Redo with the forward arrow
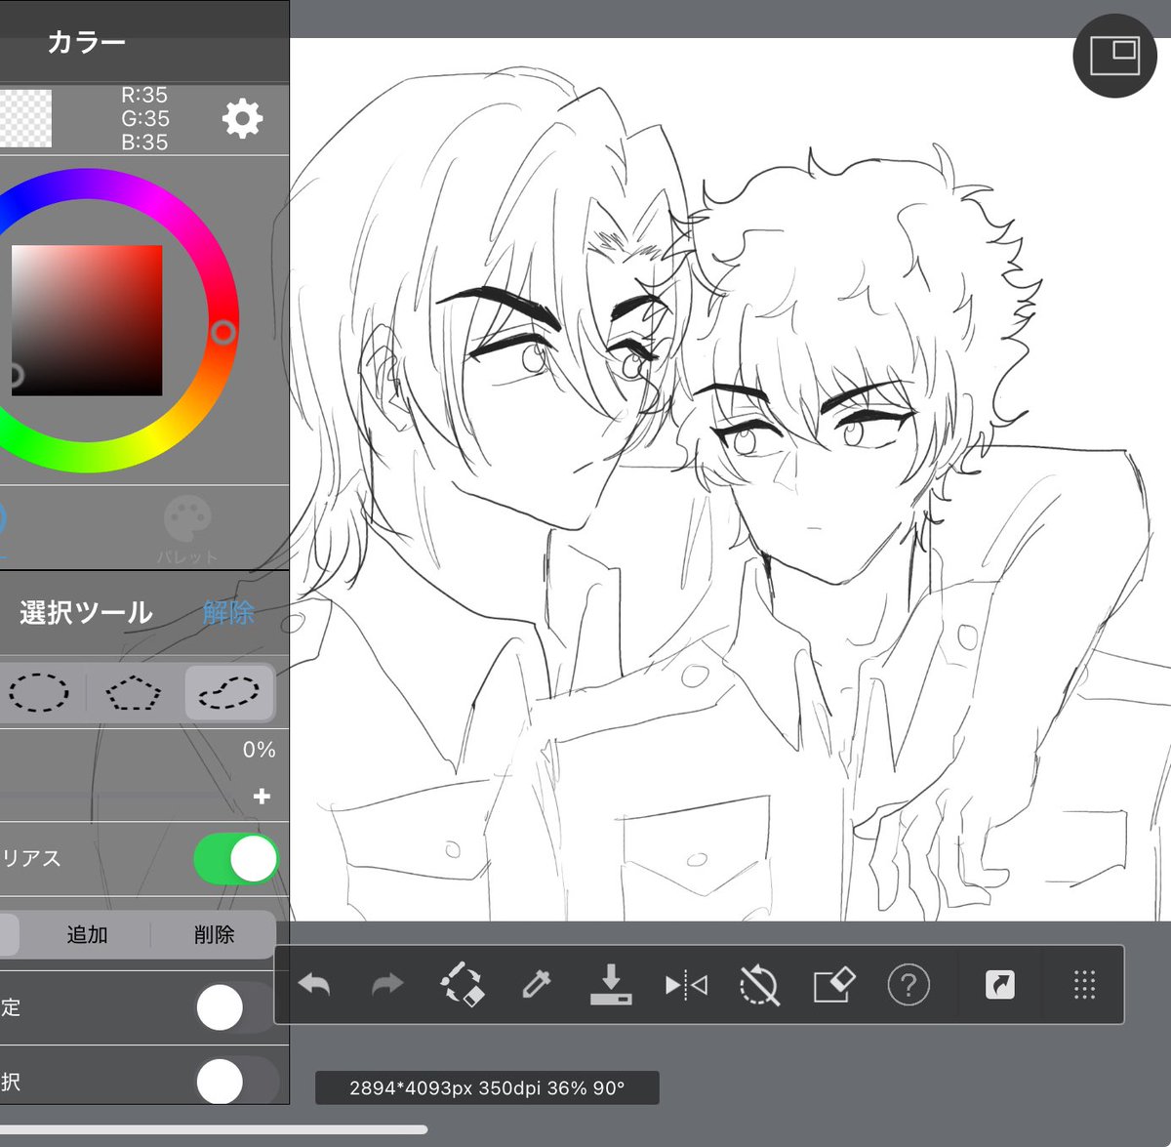The image size is (1171, 1147). point(387,985)
